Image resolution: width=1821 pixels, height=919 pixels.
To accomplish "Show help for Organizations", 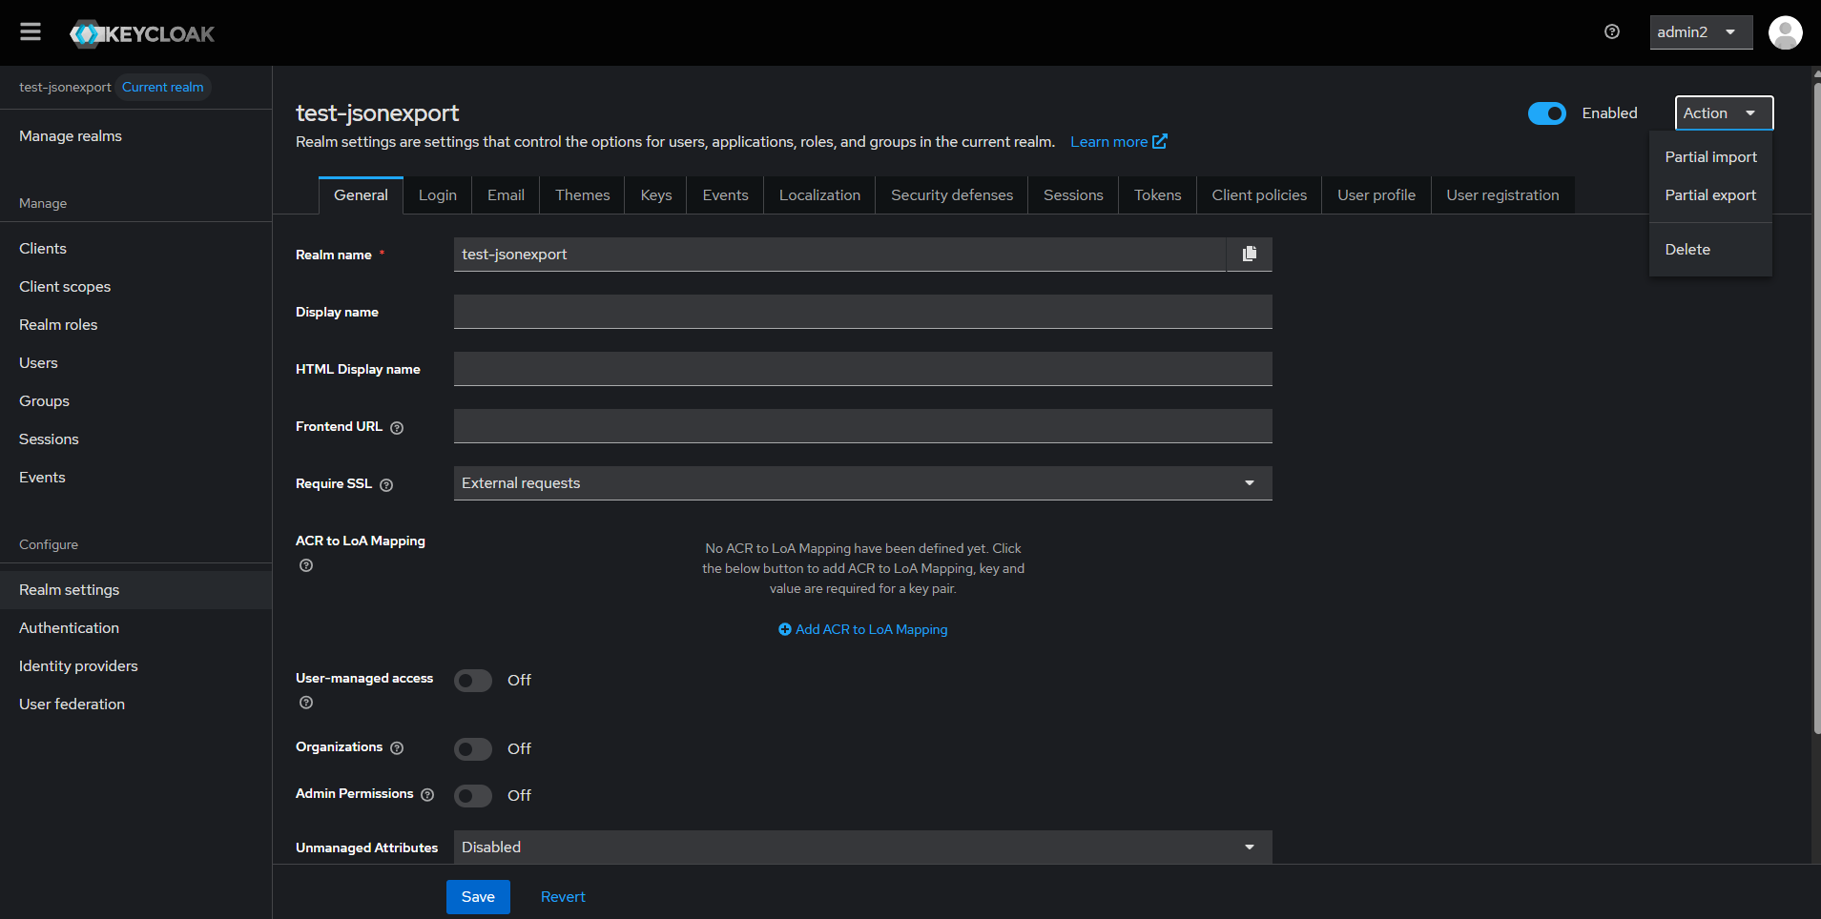I will pyautogui.click(x=397, y=748).
